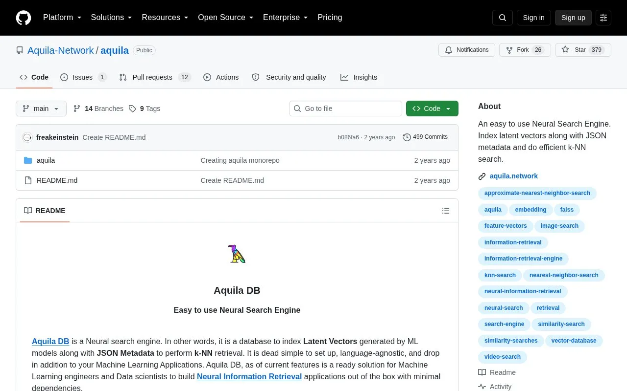Open the aquila folder
Viewport: 627px width, 391px height.
tap(46, 160)
